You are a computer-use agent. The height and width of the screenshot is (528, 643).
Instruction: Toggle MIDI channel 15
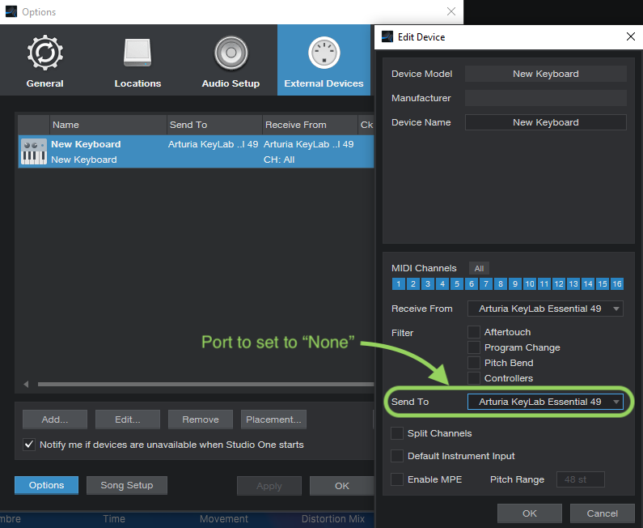(x=603, y=284)
